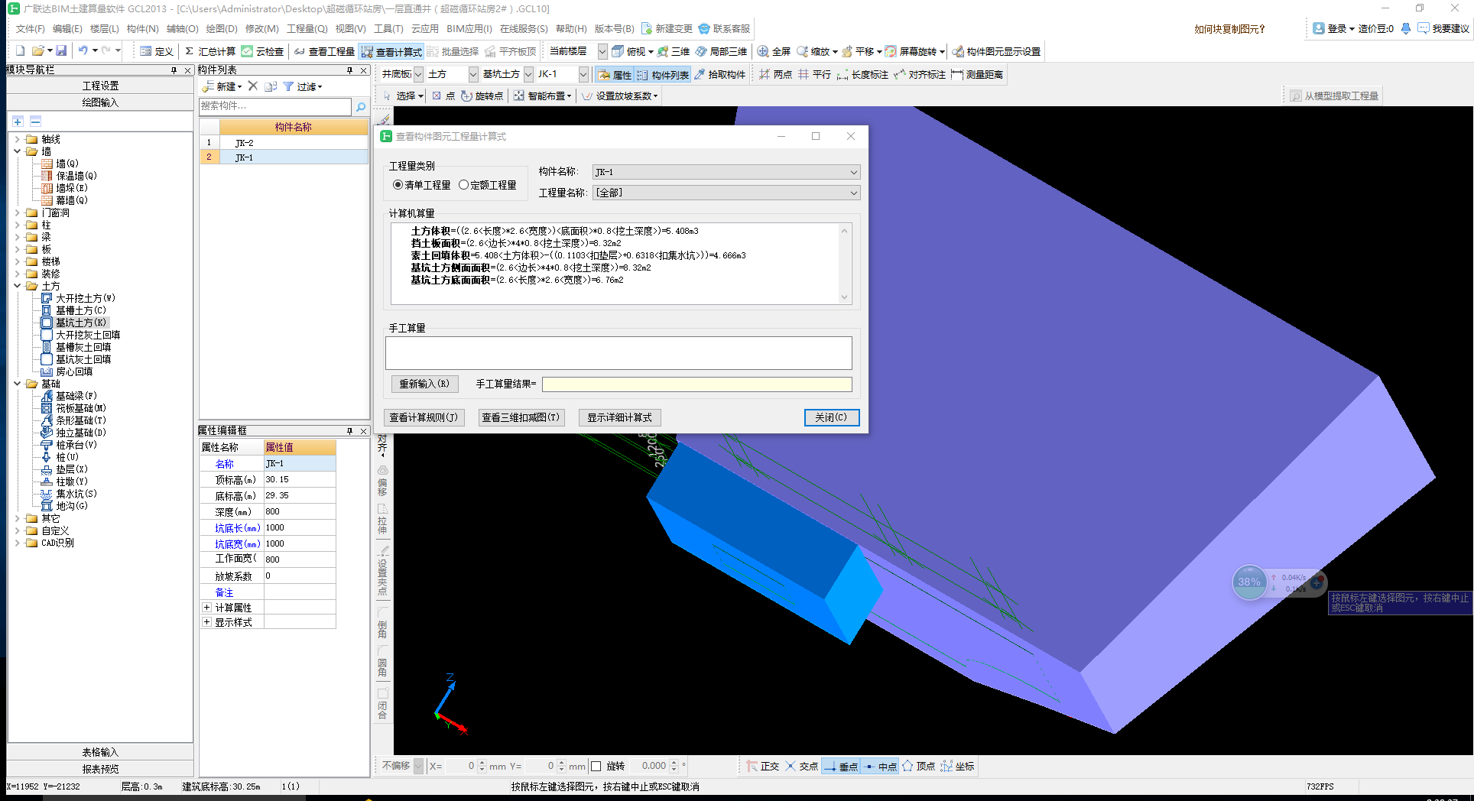The width and height of the screenshot is (1474, 801).
Task: Select JK-2 row in component list
Action: (x=284, y=143)
